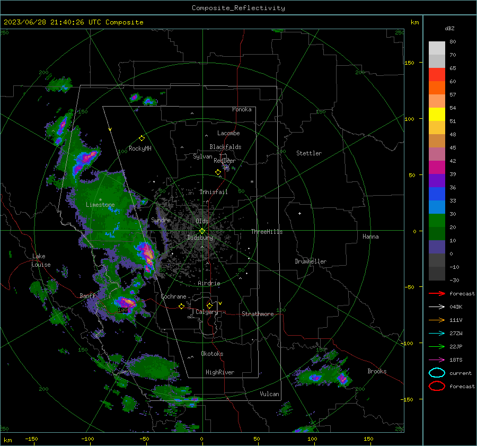
Task: Click the HighRiver town label
Action: pos(220,372)
